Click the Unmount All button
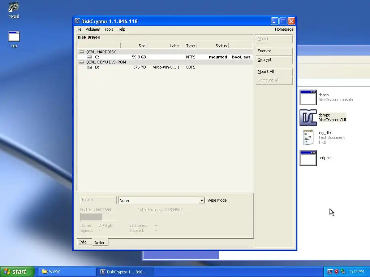Screen dimensions: 370x277 274,80
